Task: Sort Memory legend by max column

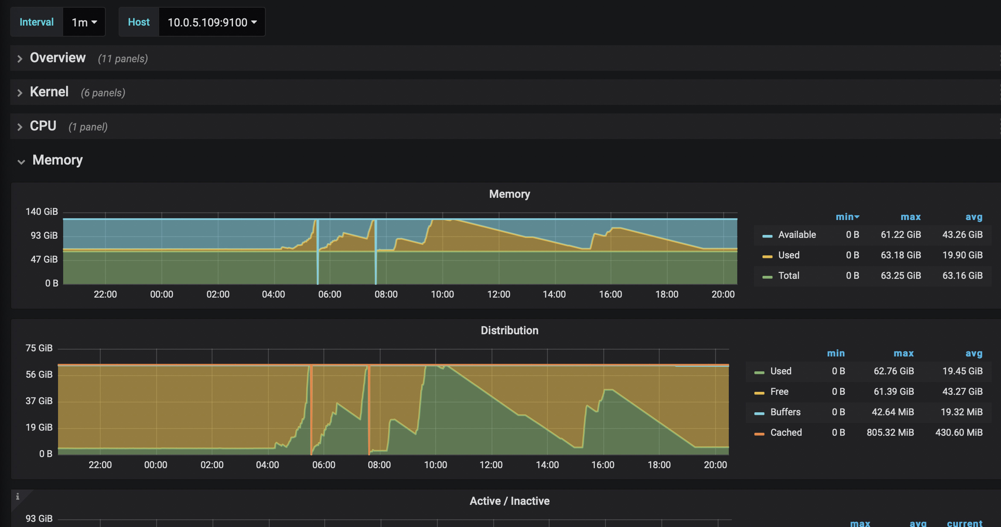Action: coord(911,217)
